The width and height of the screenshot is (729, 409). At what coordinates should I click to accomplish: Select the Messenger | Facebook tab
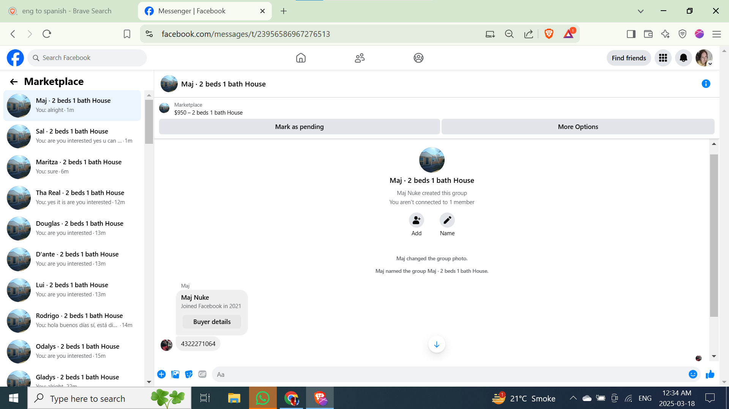coord(204,11)
